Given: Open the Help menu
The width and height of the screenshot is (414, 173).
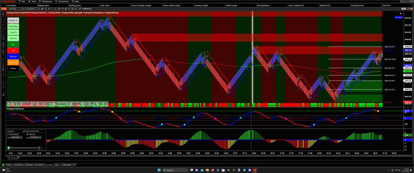Looking at the screenshot, I should [x=76, y=1].
